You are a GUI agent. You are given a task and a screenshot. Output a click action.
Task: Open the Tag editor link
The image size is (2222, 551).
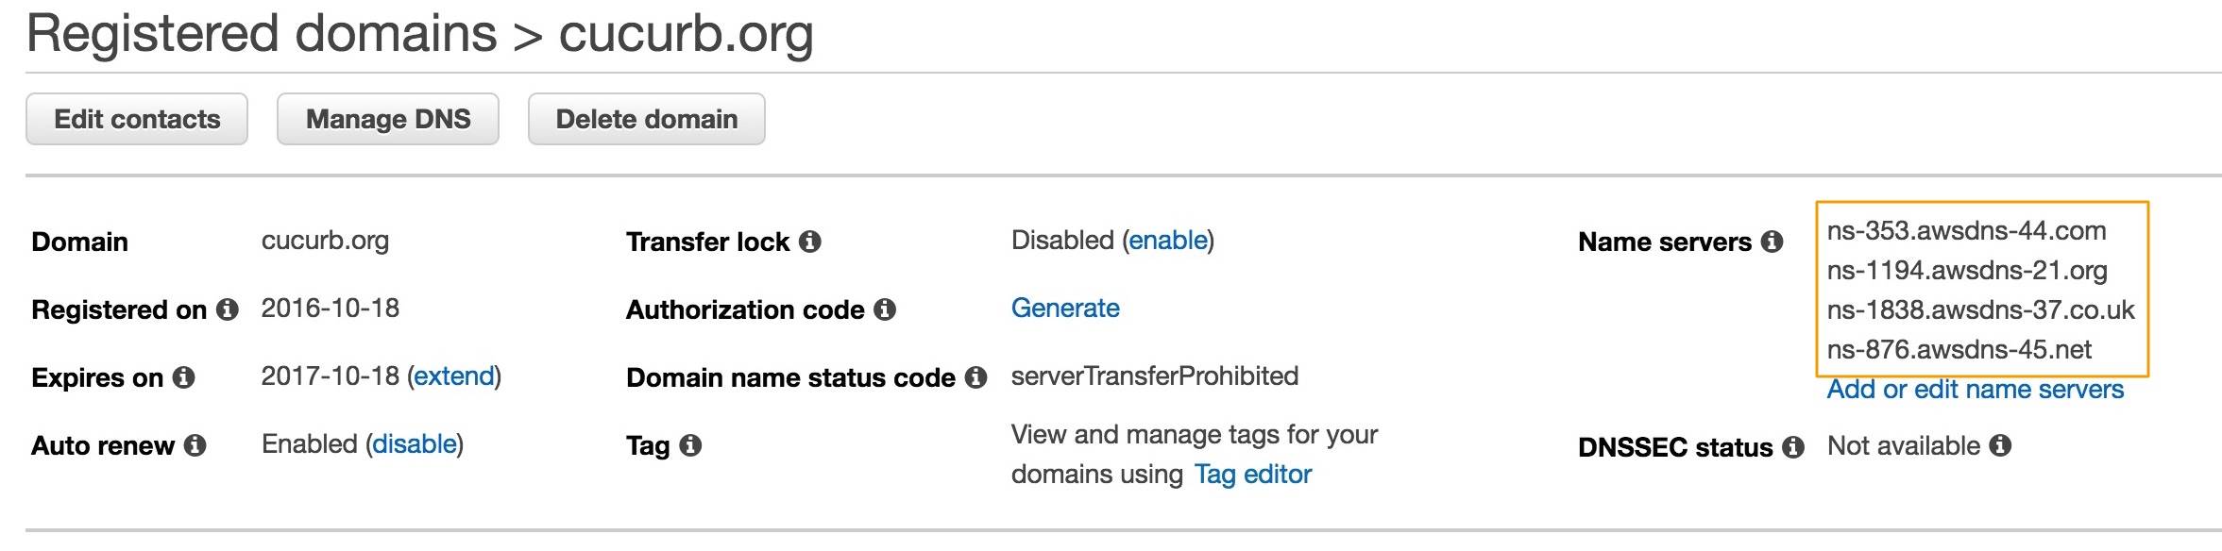pyautogui.click(x=1253, y=475)
